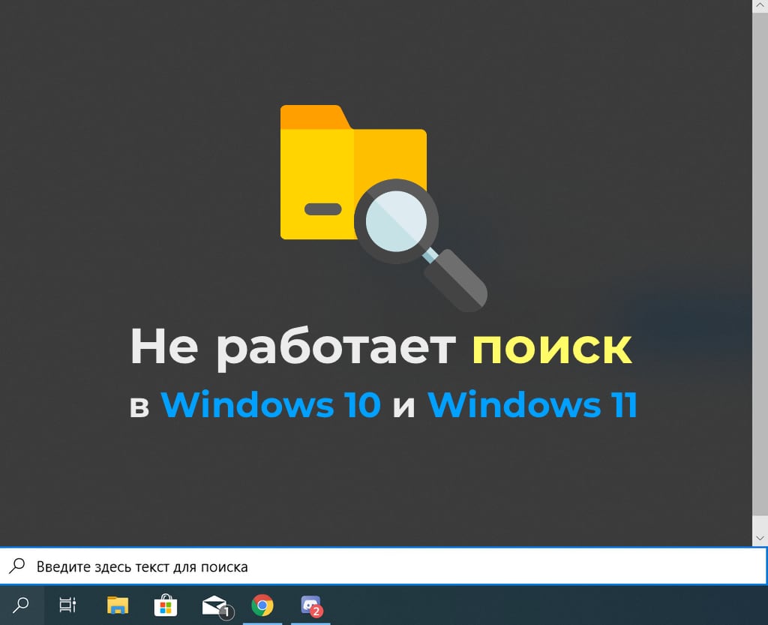768x625 pixels.
Task: Open Discord with two notifications
Action: (311, 606)
